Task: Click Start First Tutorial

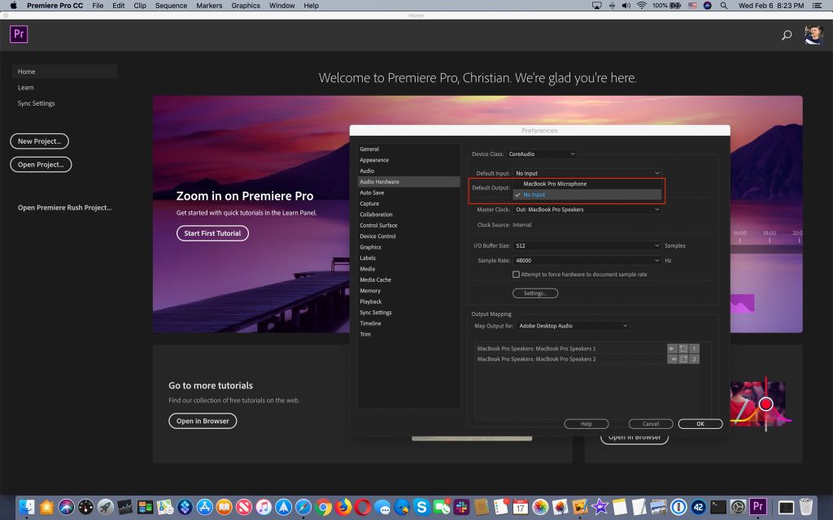Action: [x=212, y=233]
